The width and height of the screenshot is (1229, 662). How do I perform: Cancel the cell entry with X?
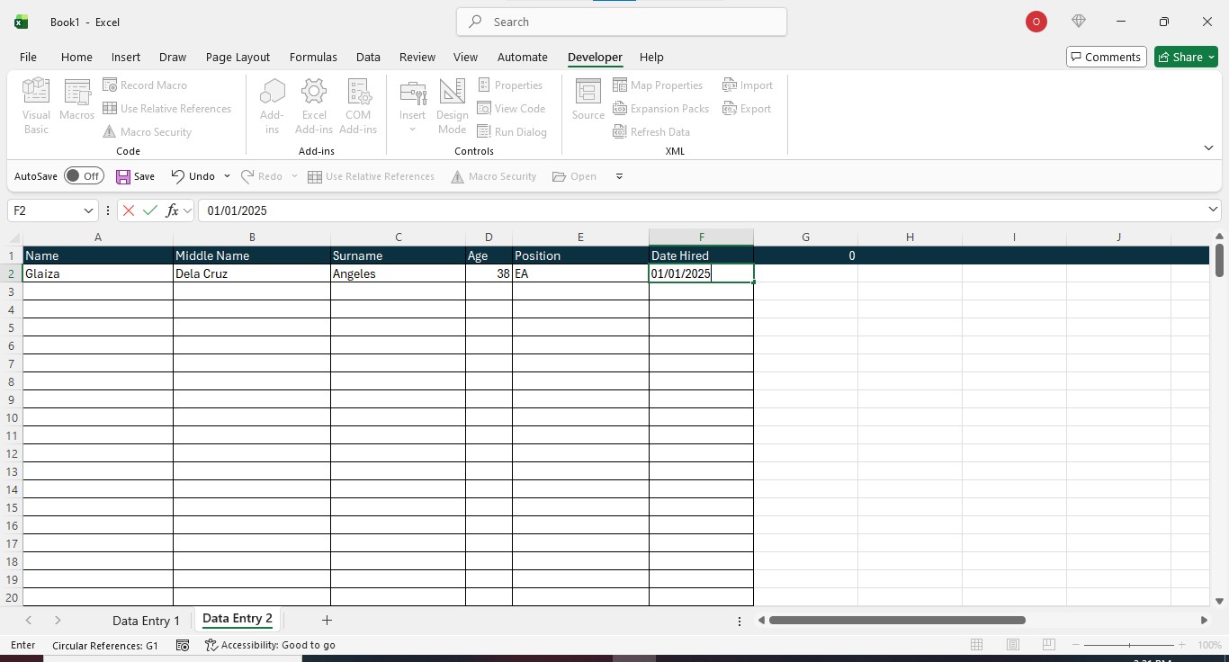(x=129, y=210)
